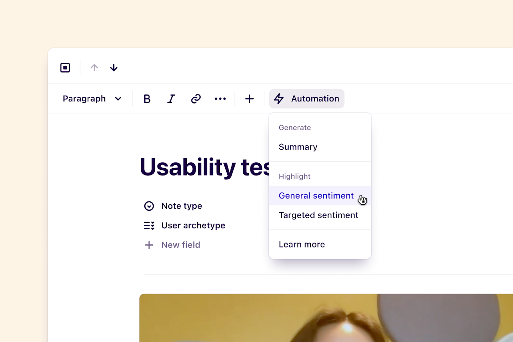Click the Note type field
This screenshot has height=342, width=513.
pyautogui.click(x=173, y=206)
